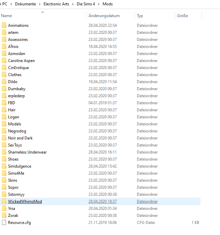This screenshot has width=220, height=235.
Task: Select the Resource.cfg file icon
Action: pos(4,223)
